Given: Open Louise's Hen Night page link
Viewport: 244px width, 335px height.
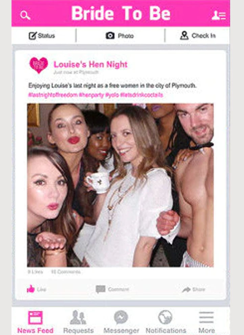Looking at the screenshot, I should [91, 64].
